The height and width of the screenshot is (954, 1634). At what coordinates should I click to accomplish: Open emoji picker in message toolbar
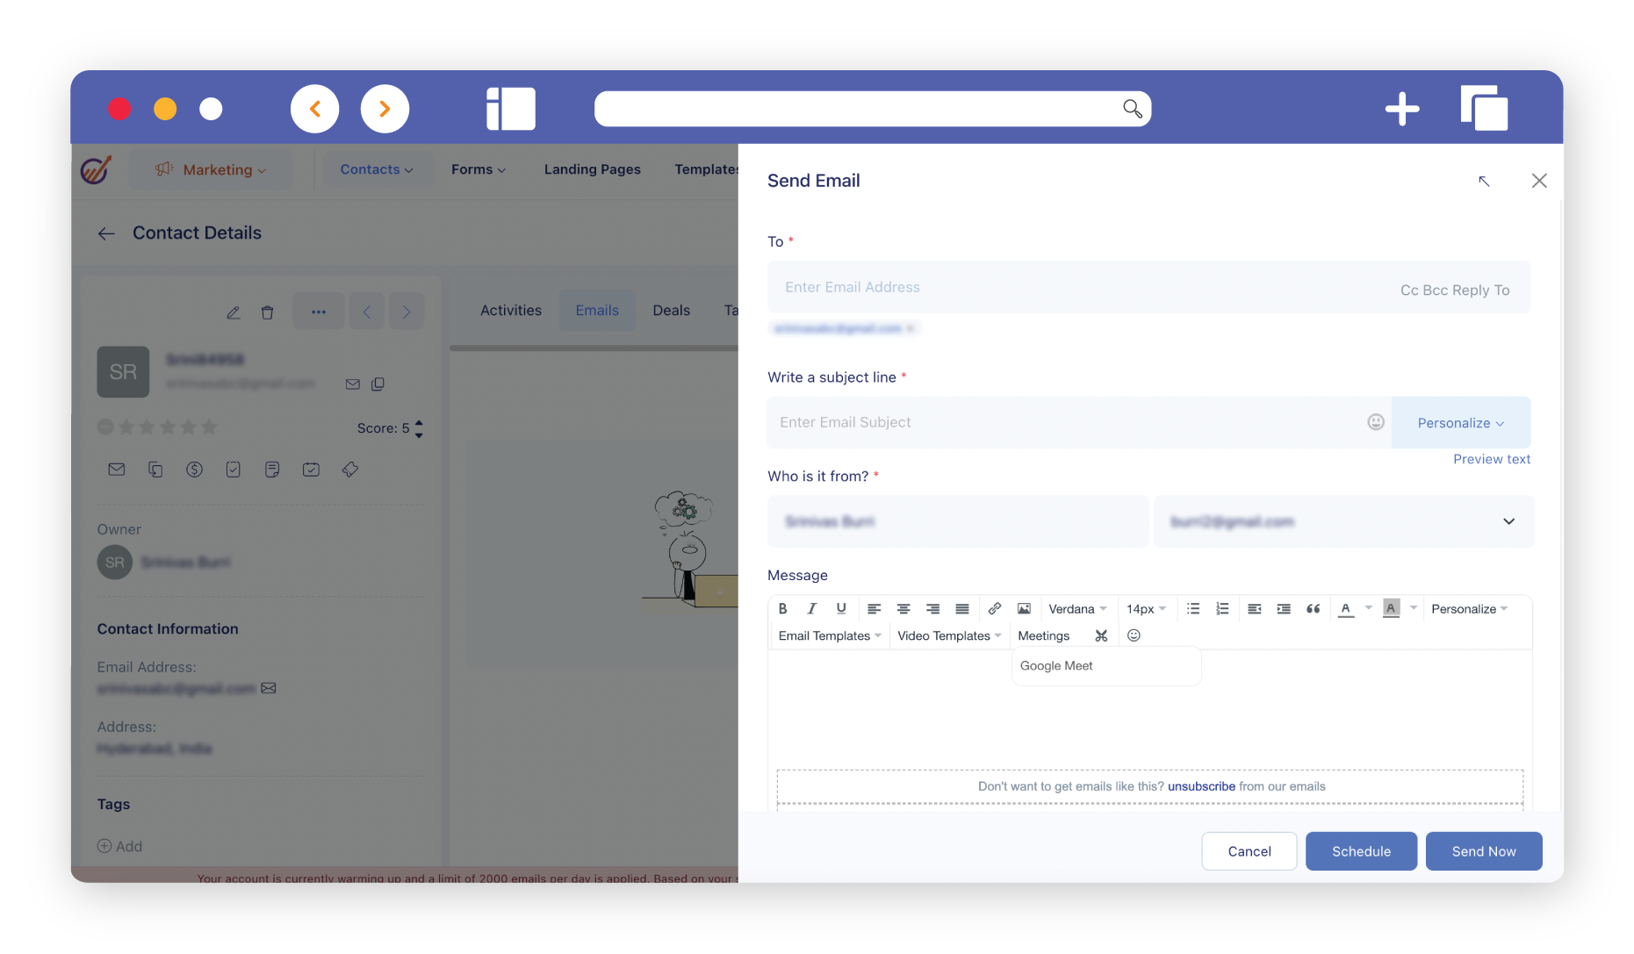coord(1134,635)
